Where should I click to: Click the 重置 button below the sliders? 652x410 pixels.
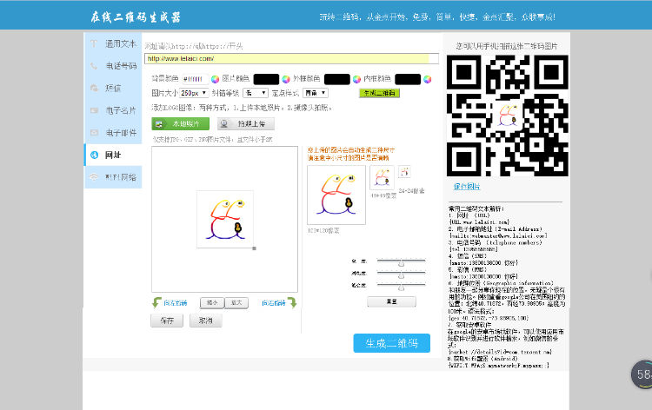click(x=392, y=301)
